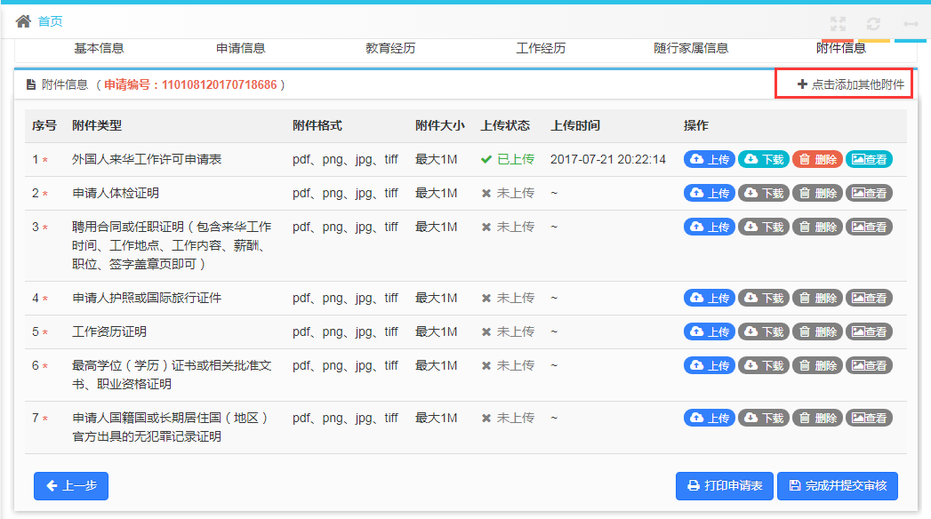Delete the 无犯罪记录证明 attachment
The width and height of the screenshot is (931, 519).
coord(816,417)
